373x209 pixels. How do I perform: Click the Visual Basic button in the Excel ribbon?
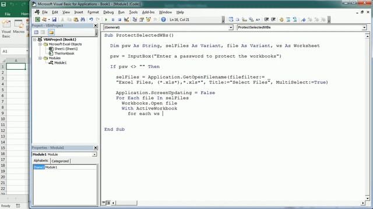coord(6,29)
